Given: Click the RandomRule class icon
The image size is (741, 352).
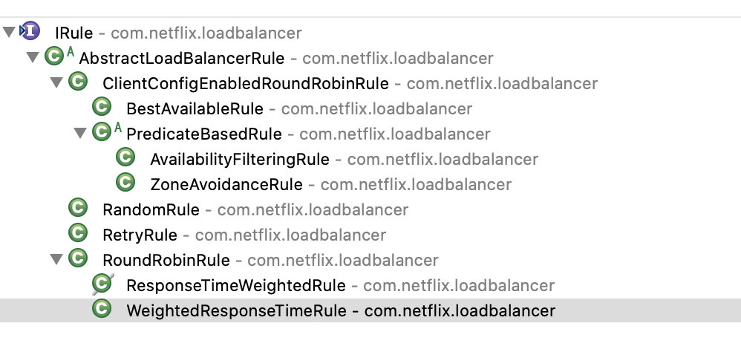Looking at the screenshot, I should pos(77,209).
